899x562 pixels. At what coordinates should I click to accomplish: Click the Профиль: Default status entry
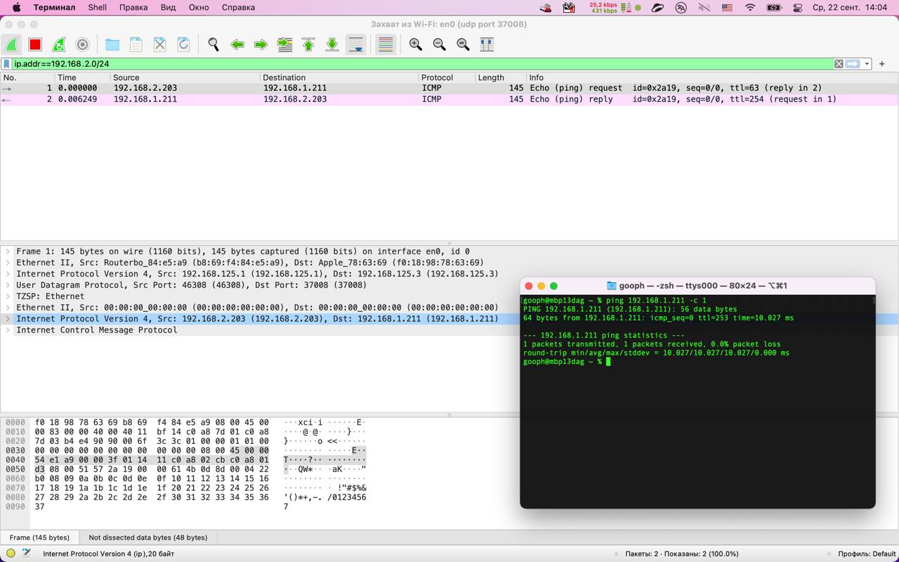click(x=867, y=554)
